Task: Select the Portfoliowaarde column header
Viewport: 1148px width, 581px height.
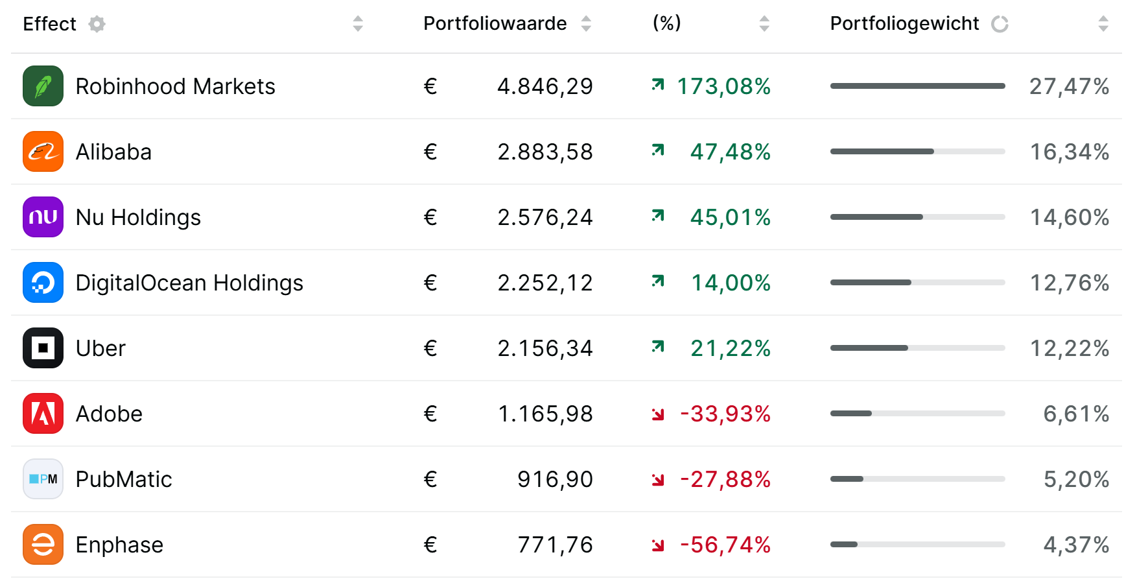Action: click(495, 24)
